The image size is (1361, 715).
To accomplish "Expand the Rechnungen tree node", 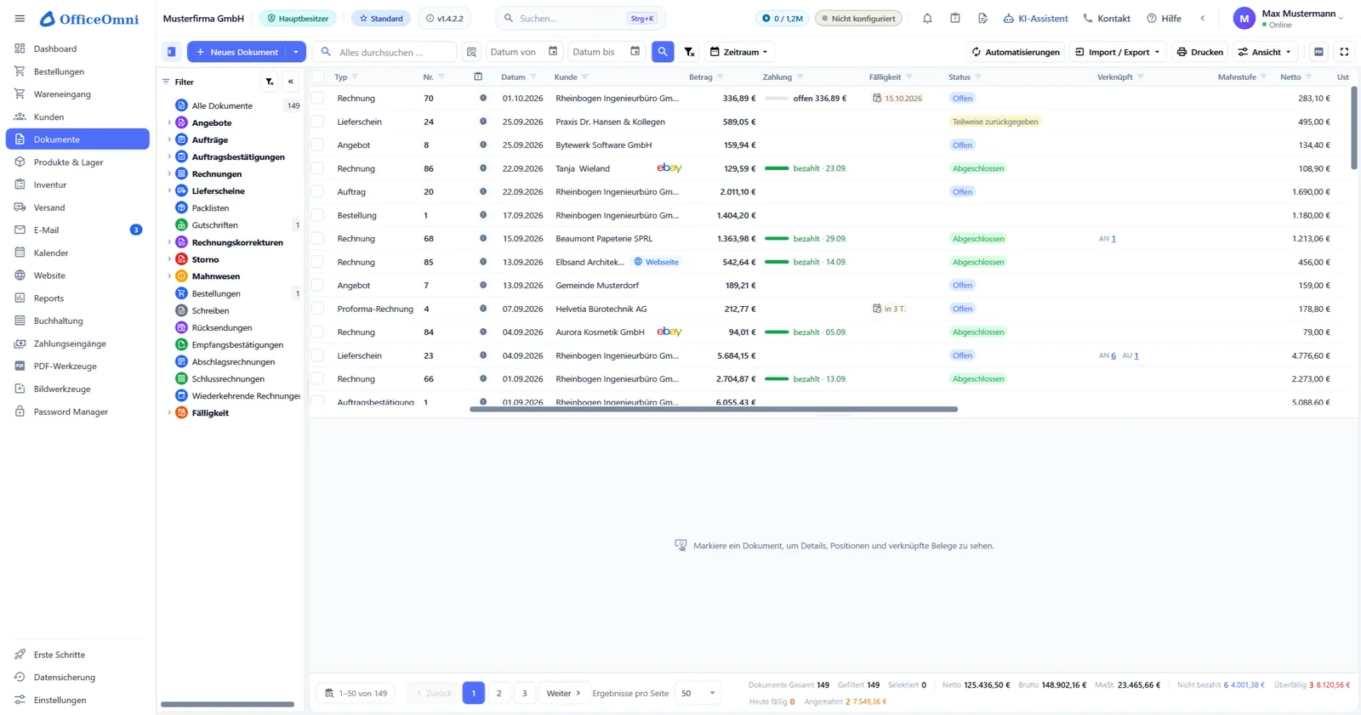I will [169, 173].
